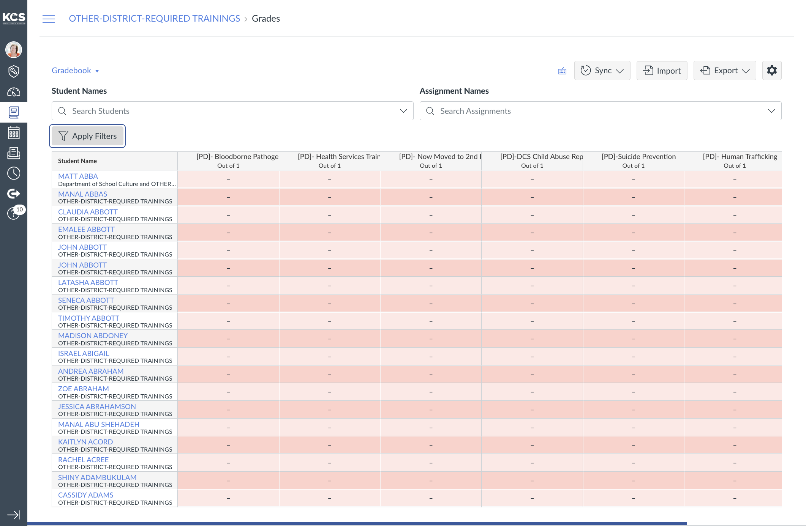
Task: Click the [PD]- Human Trafficking column header
Action: coord(733,161)
